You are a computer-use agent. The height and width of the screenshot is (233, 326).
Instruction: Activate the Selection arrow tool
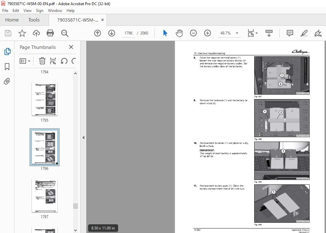[x=165, y=33]
